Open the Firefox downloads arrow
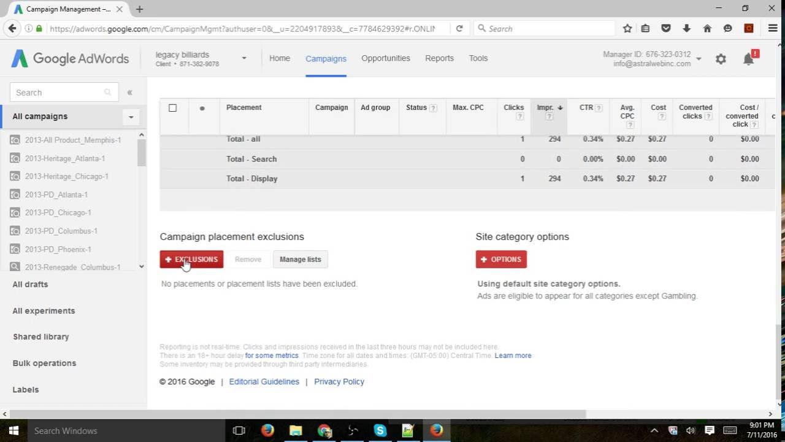Image resolution: width=785 pixels, height=442 pixels. pos(686,28)
